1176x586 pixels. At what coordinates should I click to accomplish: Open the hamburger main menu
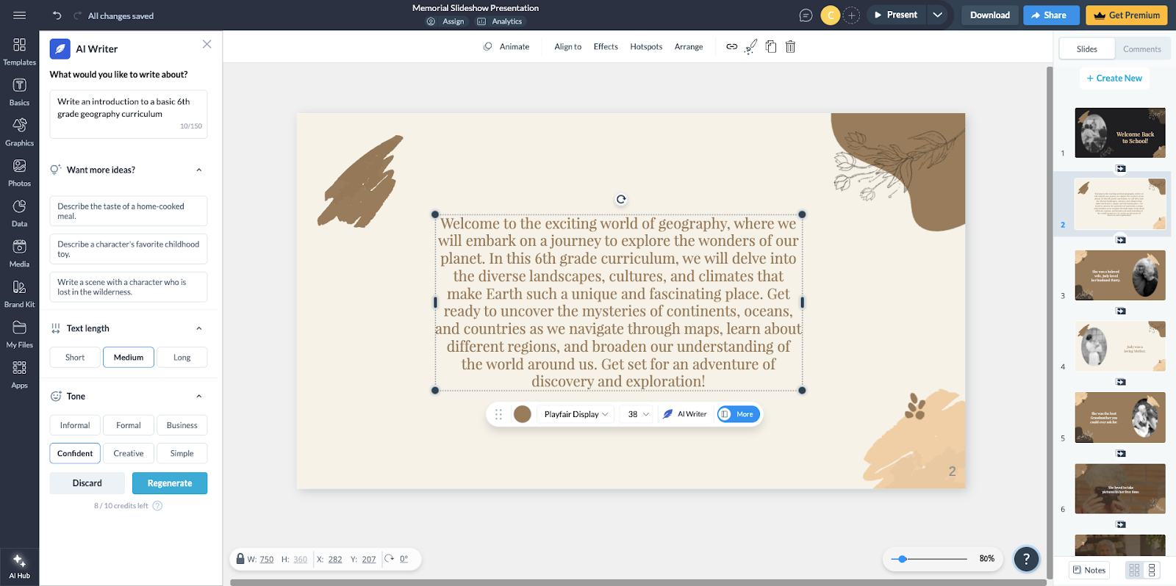(20, 15)
